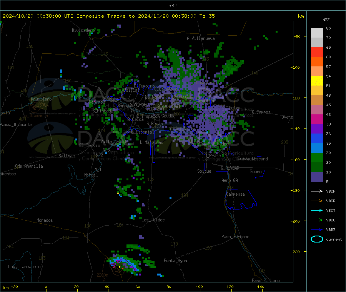
Task: Click the Pampa_Diamante place label
Action: (16, 125)
